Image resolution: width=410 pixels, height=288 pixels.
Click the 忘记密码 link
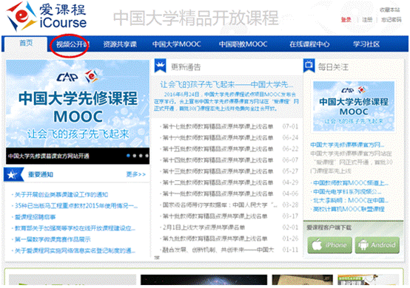[391, 19]
